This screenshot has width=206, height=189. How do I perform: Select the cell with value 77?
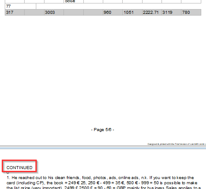(x=20, y=6)
